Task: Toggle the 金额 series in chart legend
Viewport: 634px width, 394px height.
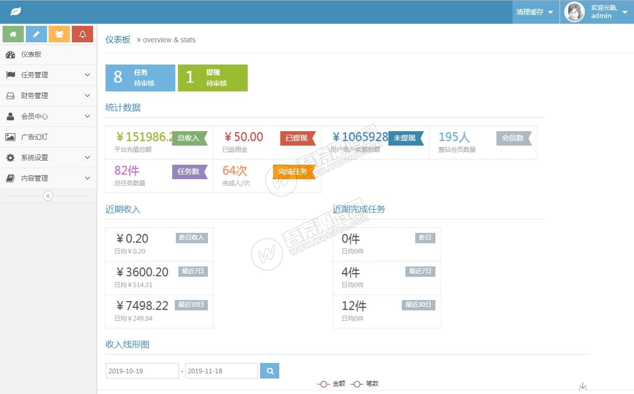Action: [331, 384]
